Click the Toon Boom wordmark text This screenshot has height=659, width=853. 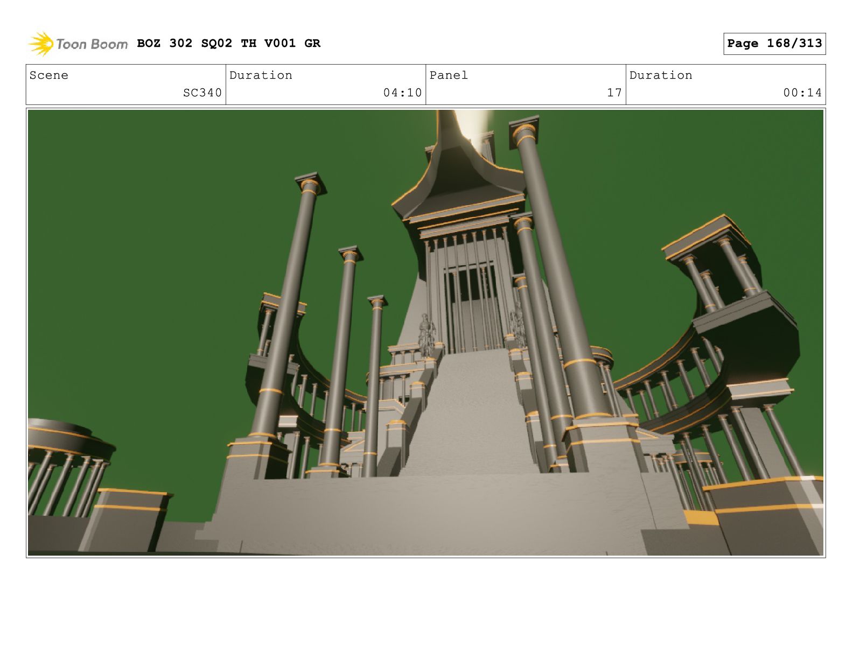pyautogui.click(x=92, y=44)
